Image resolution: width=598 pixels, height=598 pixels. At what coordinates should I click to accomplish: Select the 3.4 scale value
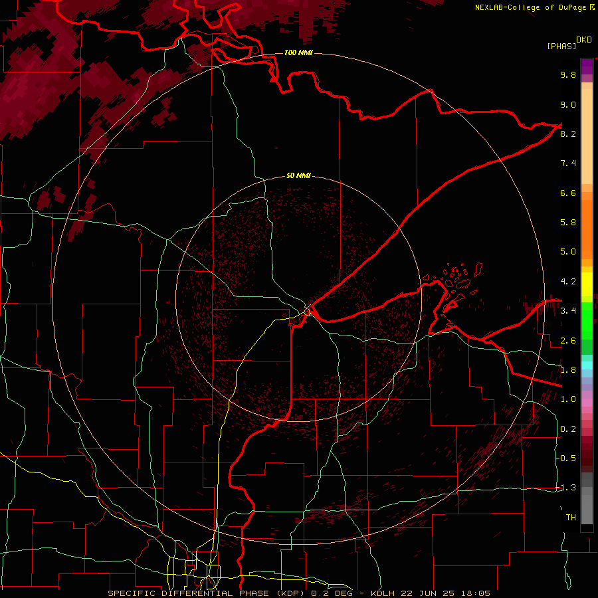pos(568,311)
